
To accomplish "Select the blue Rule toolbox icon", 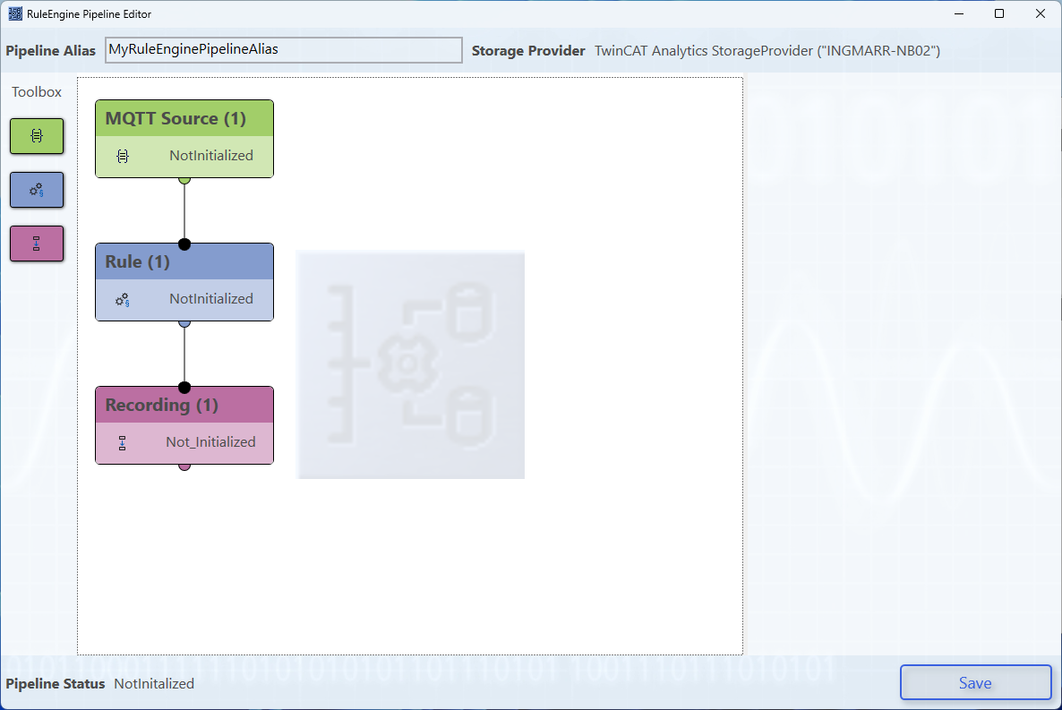I will pyautogui.click(x=37, y=190).
